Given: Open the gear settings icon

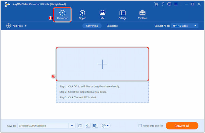Looking at the screenshot, I should pyautogui.click(x=104, y=126).
